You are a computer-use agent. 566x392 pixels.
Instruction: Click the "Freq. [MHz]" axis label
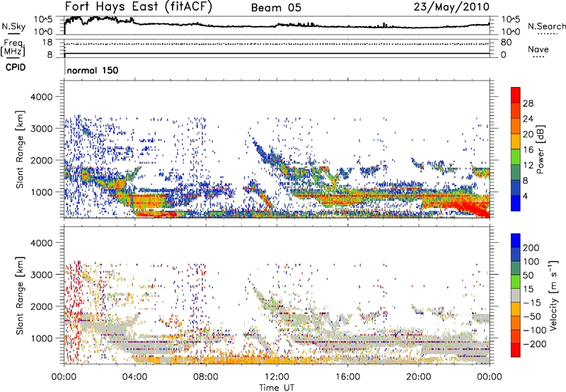click(x=13, y=47)
